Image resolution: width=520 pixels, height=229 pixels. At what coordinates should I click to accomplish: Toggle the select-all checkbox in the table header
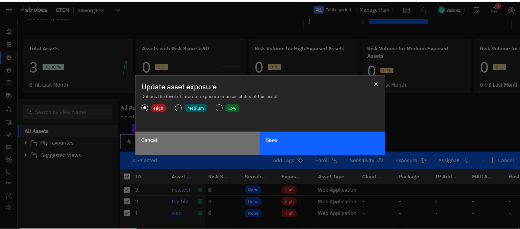[127, 176]
